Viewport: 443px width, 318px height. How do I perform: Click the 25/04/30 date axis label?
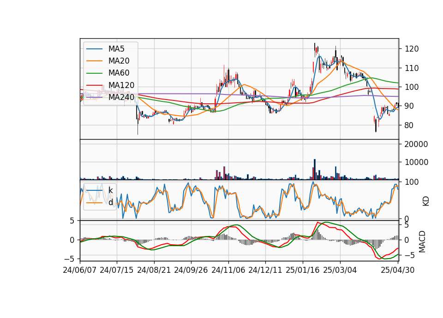398,270
